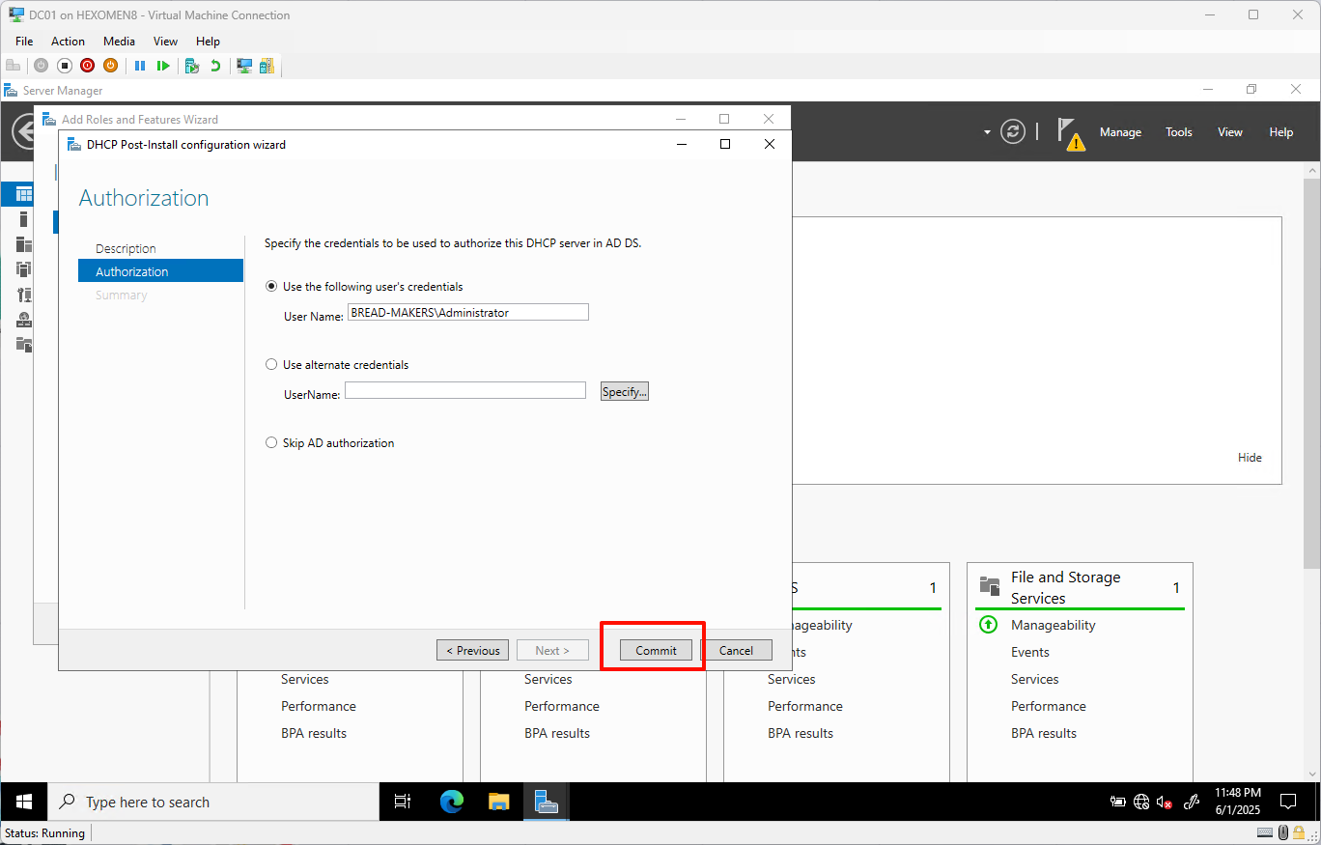Screen dimensions: 1321x845
Task: Click the orange Save VM state icon
Action: [110, 66]
